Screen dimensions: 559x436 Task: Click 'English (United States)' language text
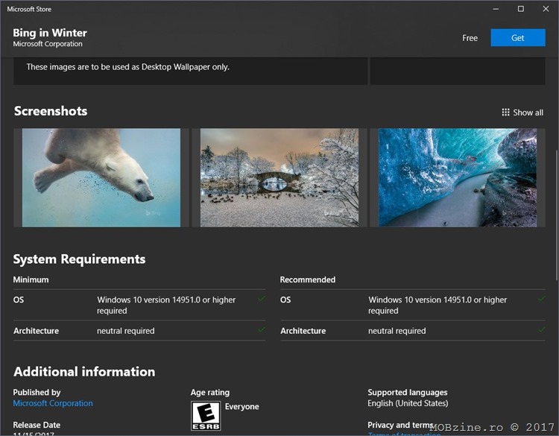(408, 403)
